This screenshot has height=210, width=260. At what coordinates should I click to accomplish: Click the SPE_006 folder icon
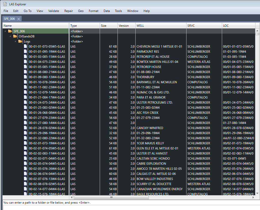pyautogui.click(x=10, y=31)
